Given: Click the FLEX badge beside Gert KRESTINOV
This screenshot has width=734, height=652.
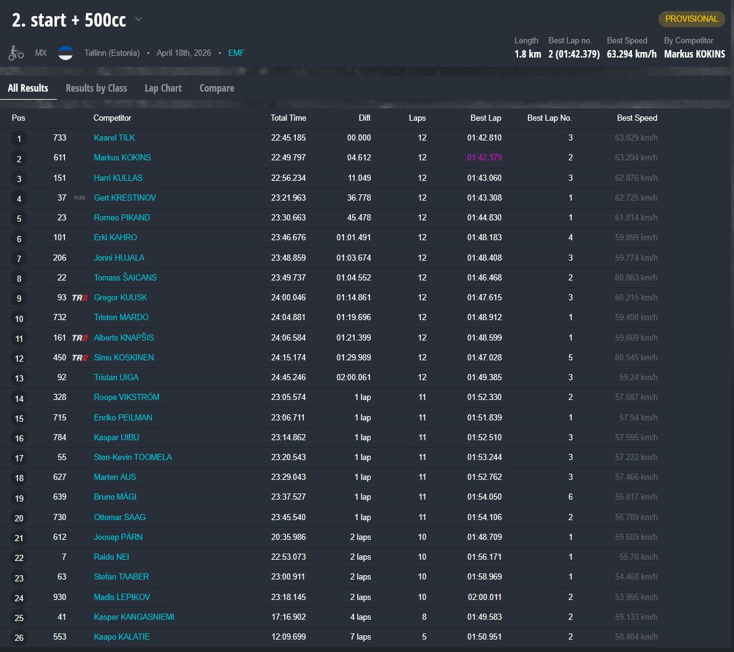Looking at the screenshot, I should click(x=80, y=198).
